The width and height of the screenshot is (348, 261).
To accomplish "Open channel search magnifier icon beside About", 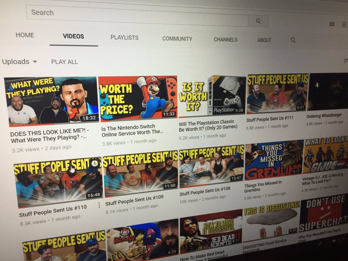I will coord(293,40).
